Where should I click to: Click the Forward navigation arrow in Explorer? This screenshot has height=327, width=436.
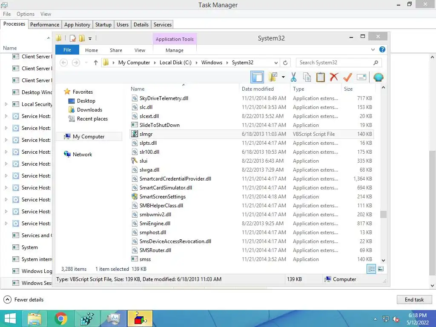tap(76, 63)
